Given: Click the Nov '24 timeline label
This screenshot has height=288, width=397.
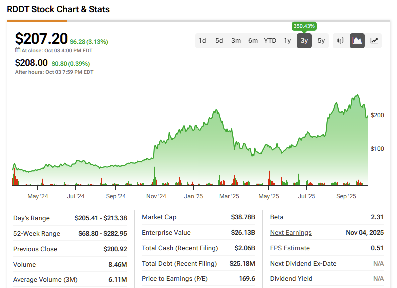Looking at the screenshot, I should pos(156,196).
